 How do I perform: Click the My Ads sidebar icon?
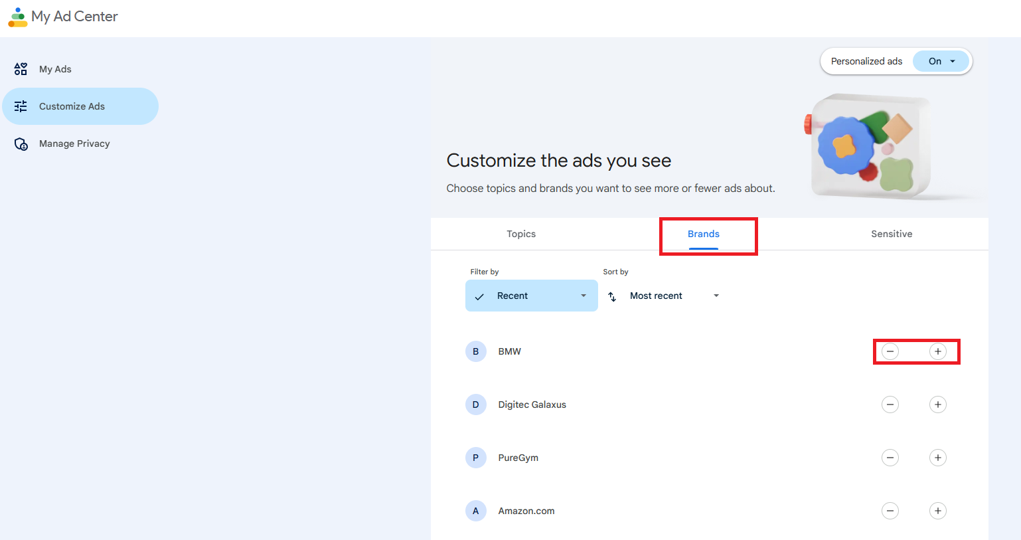(x=21, y=69)
